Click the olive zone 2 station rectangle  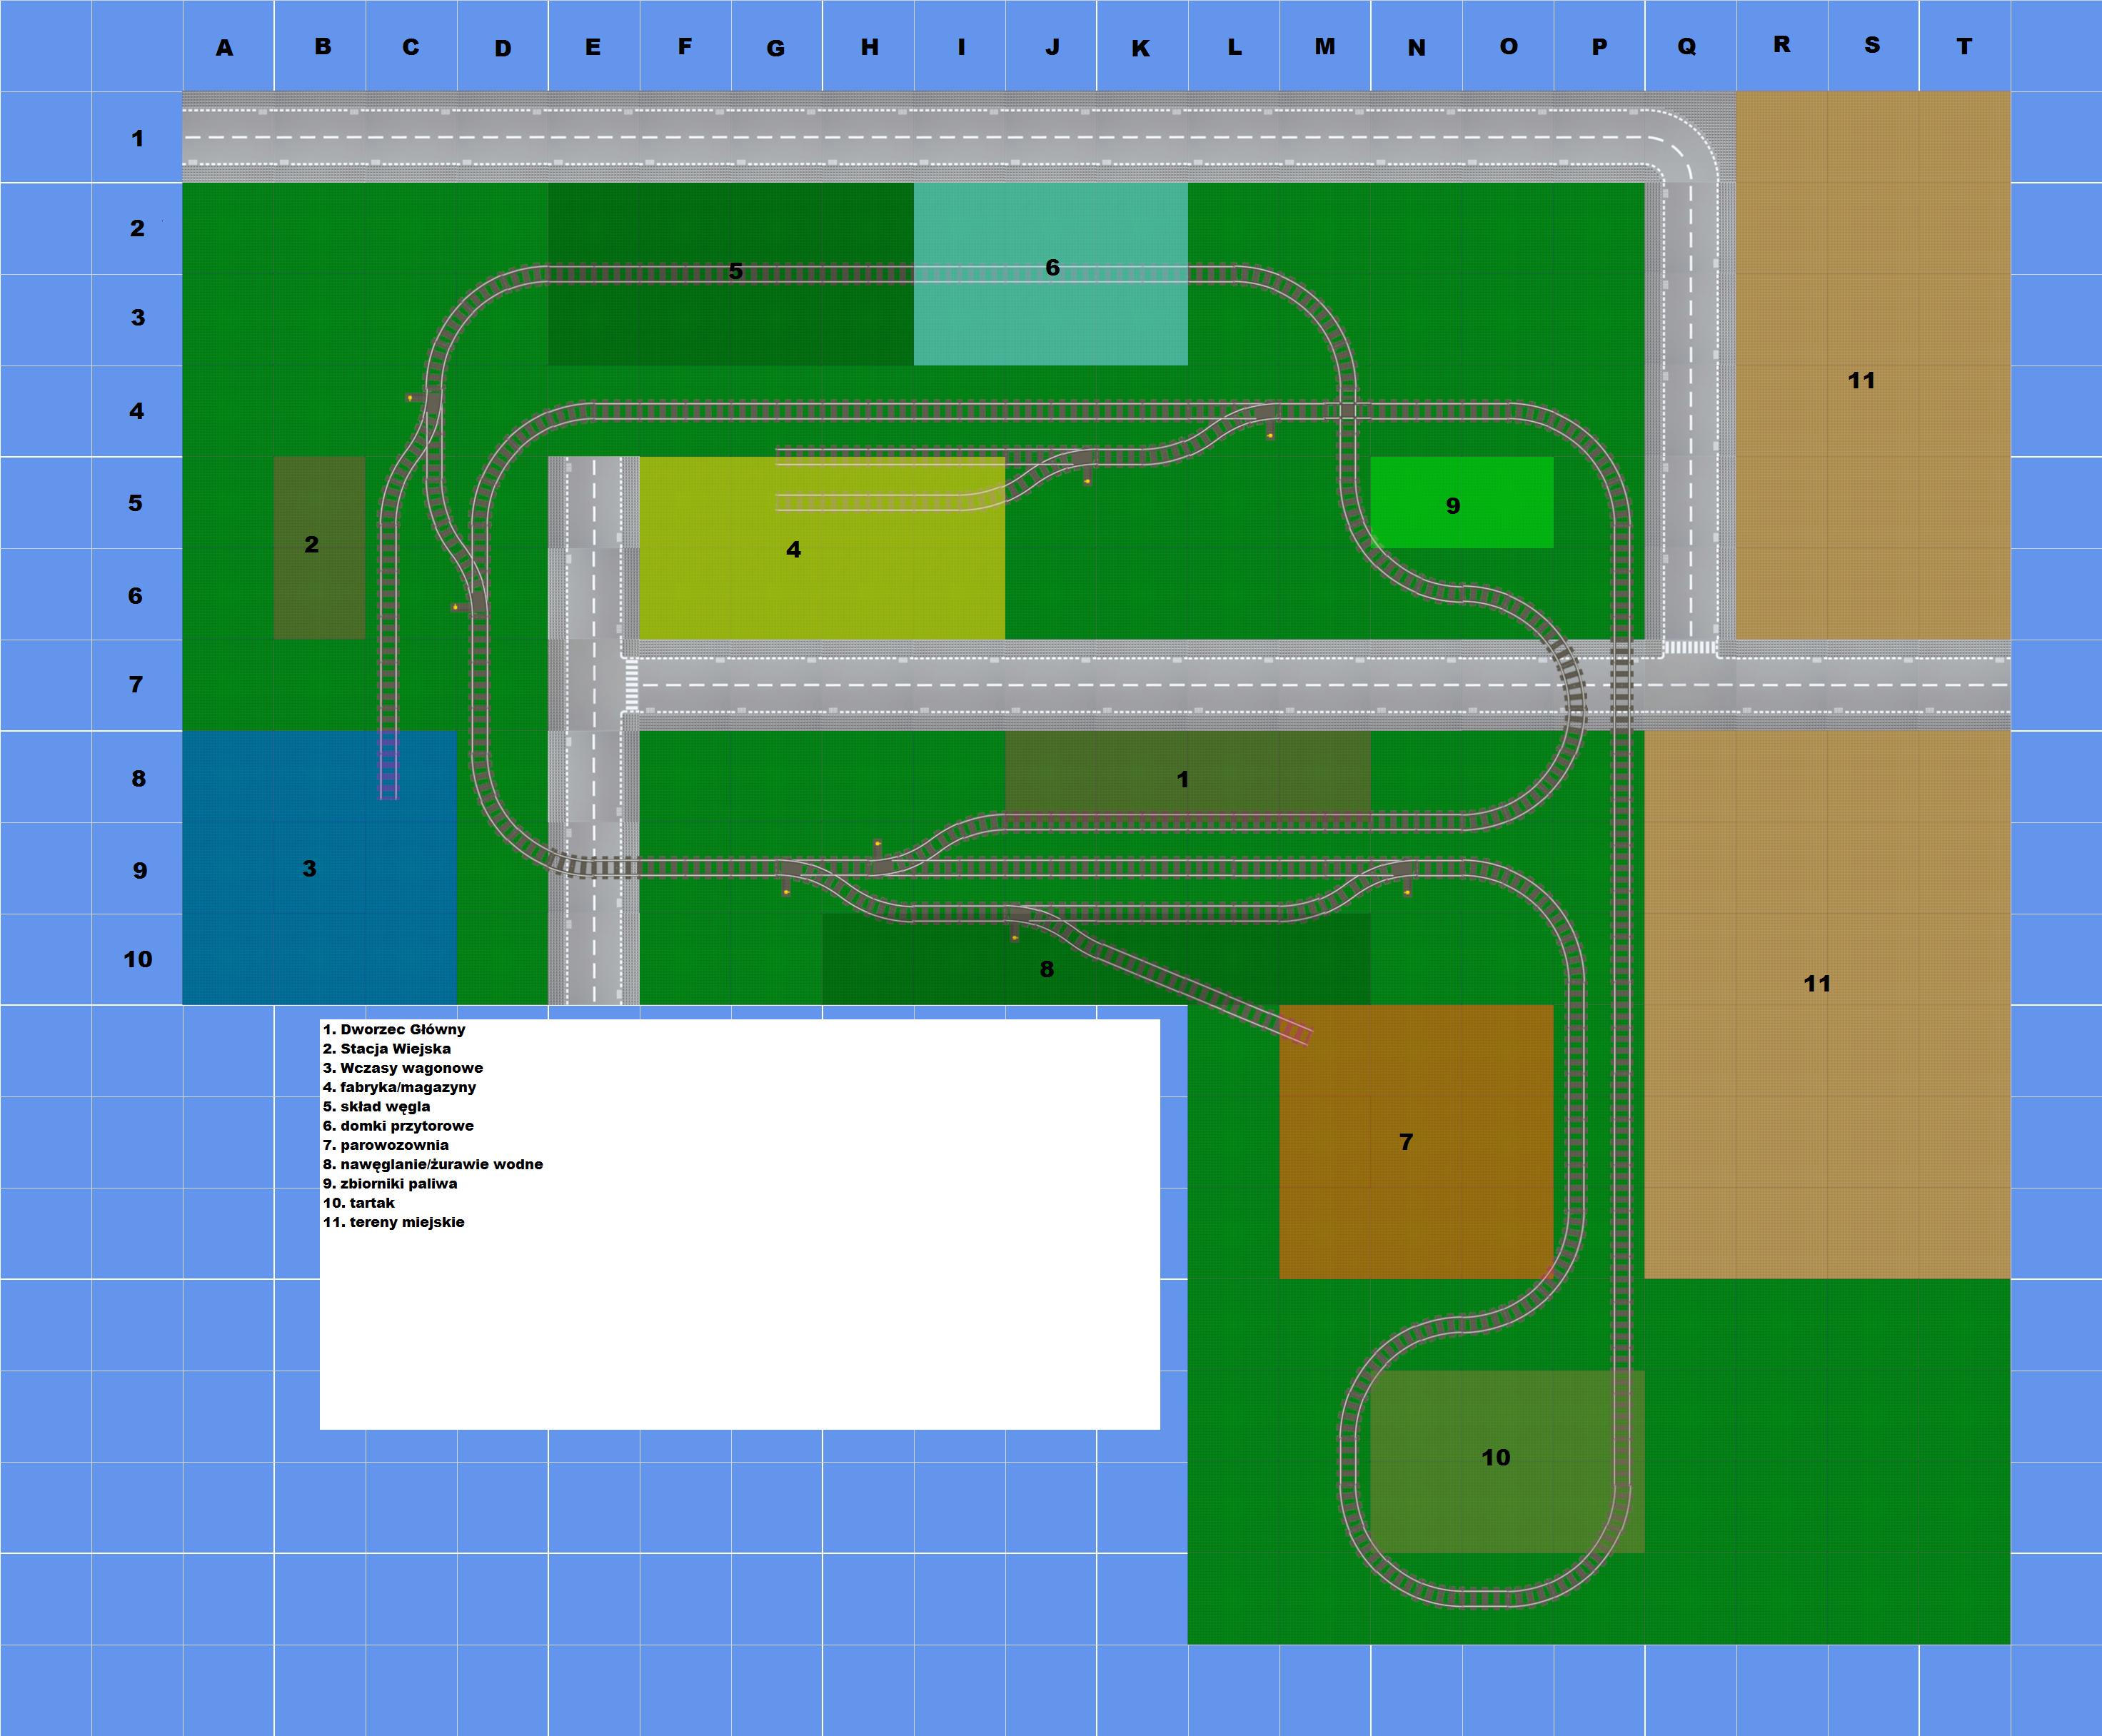pos(319,548)
